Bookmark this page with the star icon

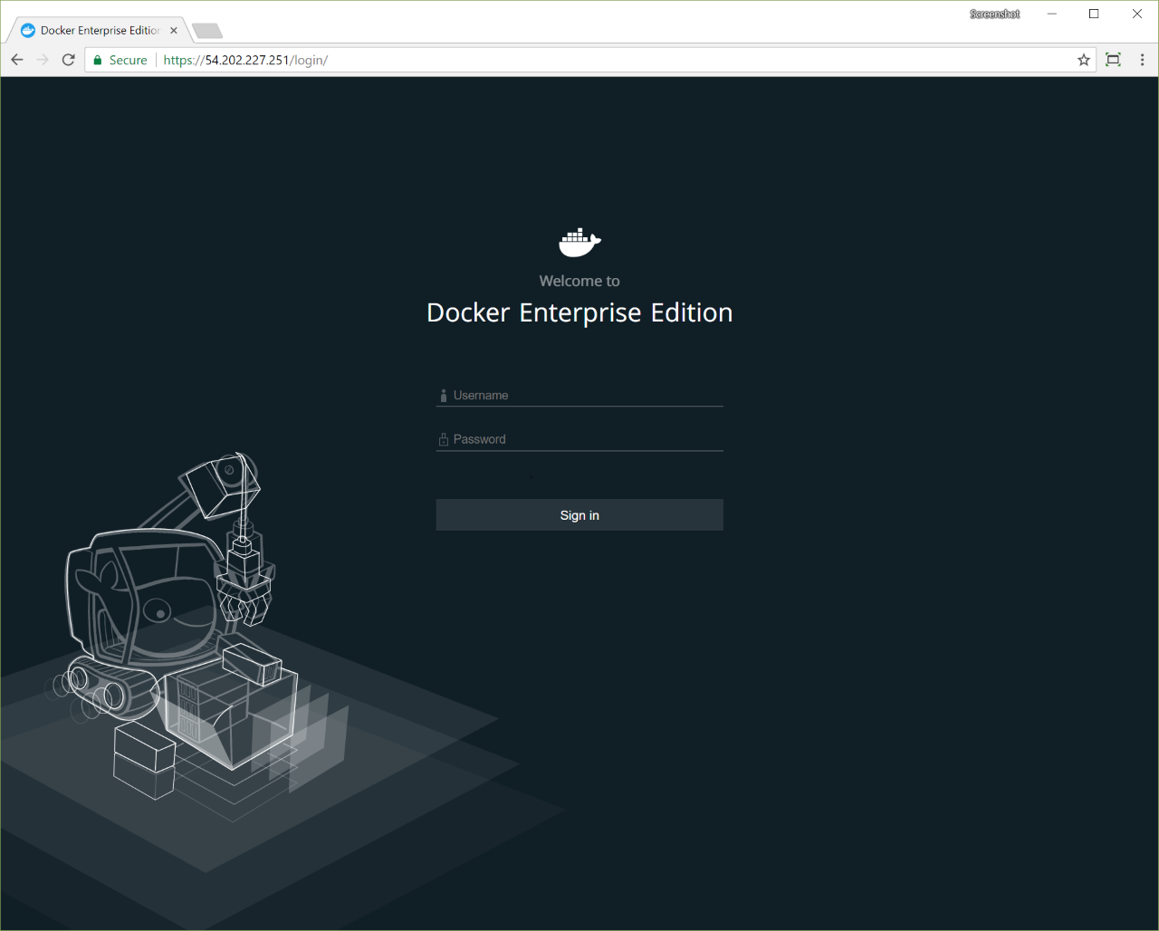coord(1083,60)
